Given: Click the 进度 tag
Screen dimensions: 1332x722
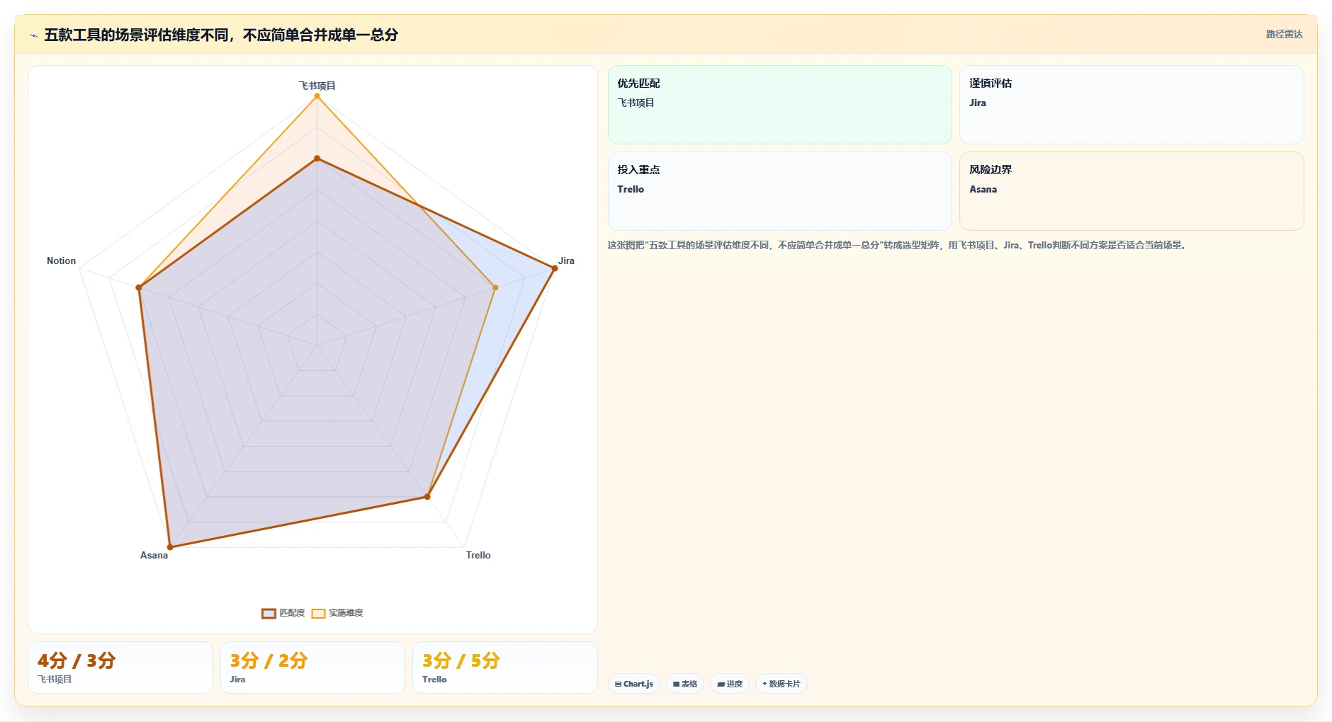Looking at the screenshot, I should point(730,684).
